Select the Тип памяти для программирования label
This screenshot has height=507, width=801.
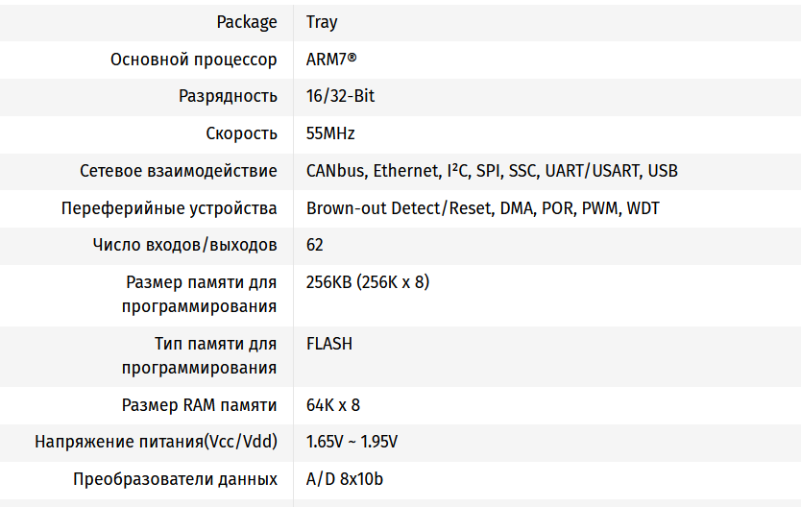[x=199, y=356]
